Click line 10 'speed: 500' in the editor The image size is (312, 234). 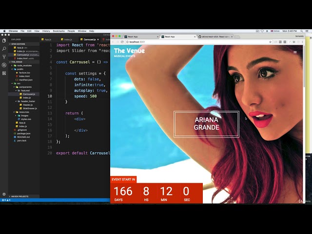point(85,96)
